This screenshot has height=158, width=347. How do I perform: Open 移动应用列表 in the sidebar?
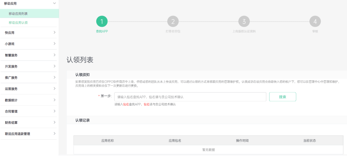[x=30, y=14]
